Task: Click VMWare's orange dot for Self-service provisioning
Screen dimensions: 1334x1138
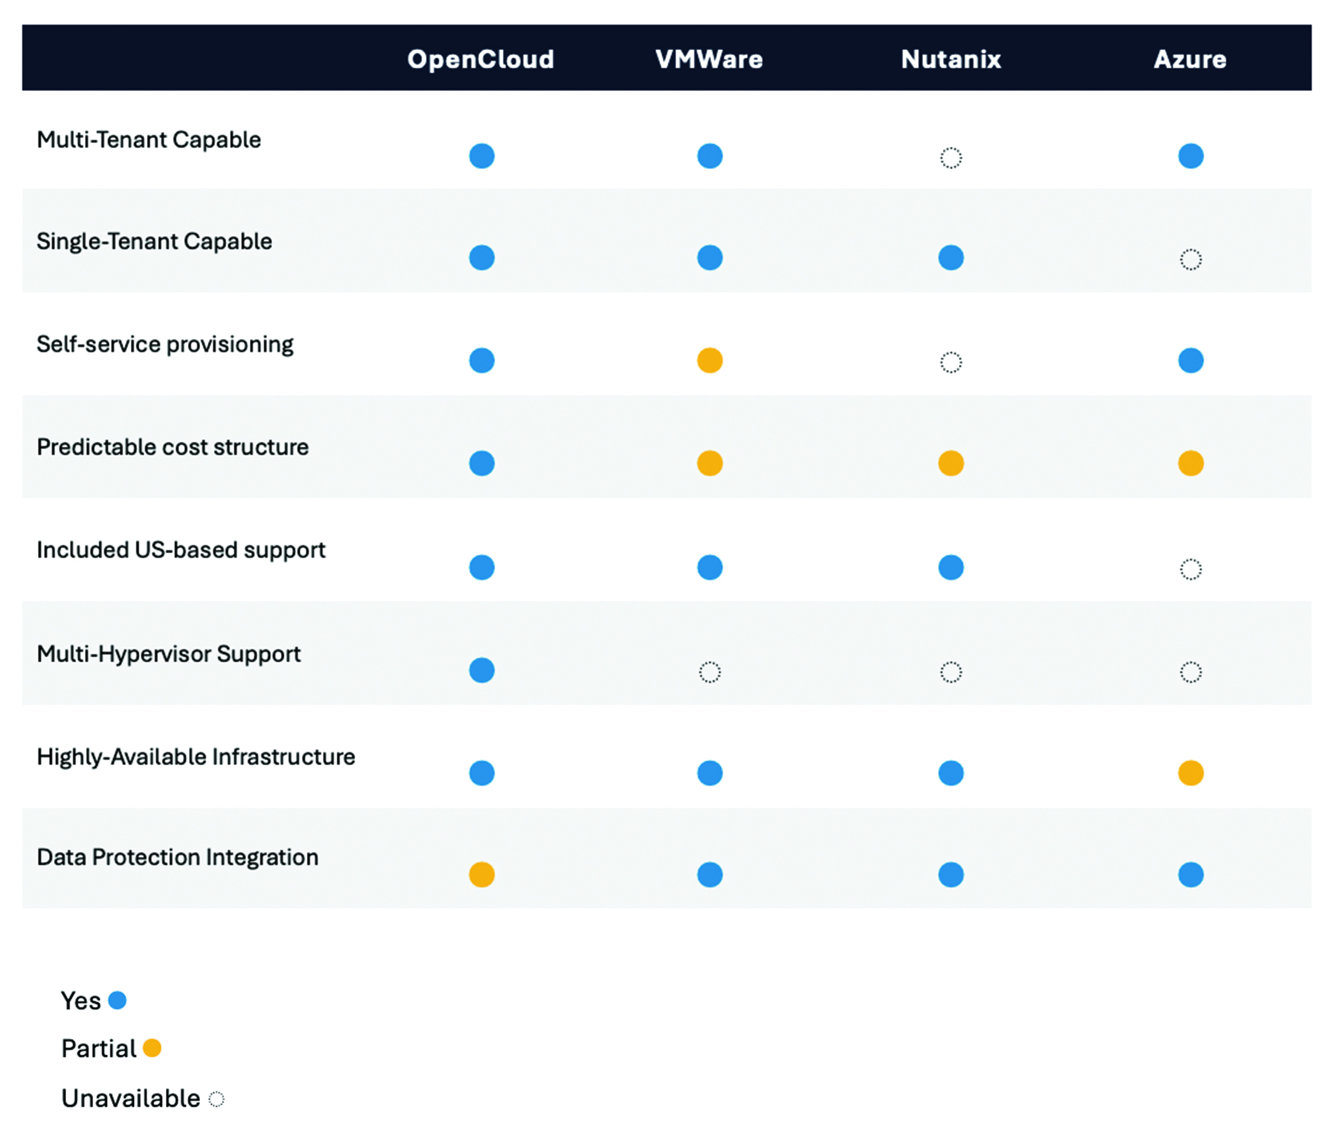Action: (709, 360)
